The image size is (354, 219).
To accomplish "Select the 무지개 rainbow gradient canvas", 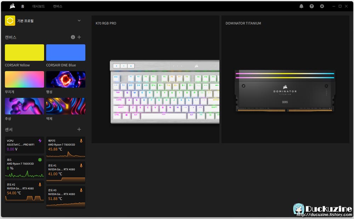I will [x=24, y=79].
